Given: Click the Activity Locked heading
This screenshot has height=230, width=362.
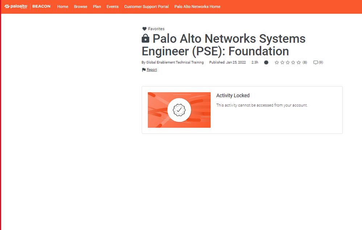Looking at the screenshot, I should (233, 96).
